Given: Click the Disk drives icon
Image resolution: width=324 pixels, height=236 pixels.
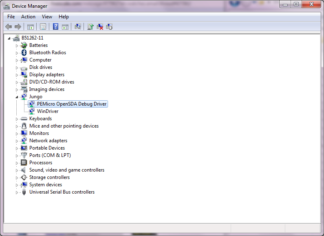Looking at the screenshot, I should pos(24,68).
